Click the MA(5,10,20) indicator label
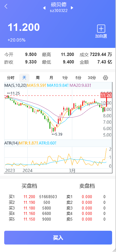This screenshot has width=116, height=252. [x=16, y=85]
